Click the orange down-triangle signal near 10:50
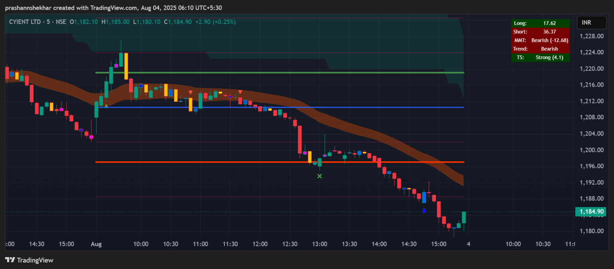614x269 pixels. pos(190,93)
